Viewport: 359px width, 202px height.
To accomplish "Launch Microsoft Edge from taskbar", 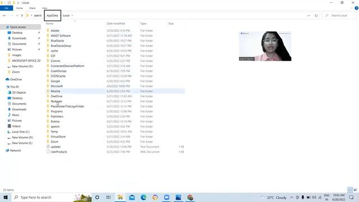I will 144,197.
